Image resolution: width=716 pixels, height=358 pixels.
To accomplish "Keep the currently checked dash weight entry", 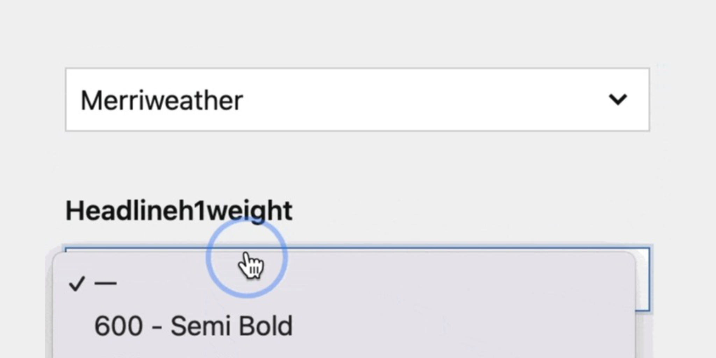I will 344,283.
